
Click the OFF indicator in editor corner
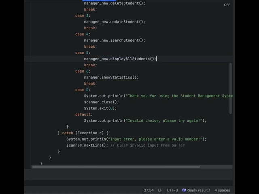227,5
